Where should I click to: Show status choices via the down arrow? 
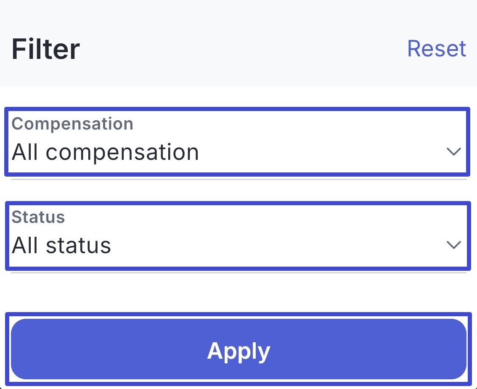[x=453, y=245]
